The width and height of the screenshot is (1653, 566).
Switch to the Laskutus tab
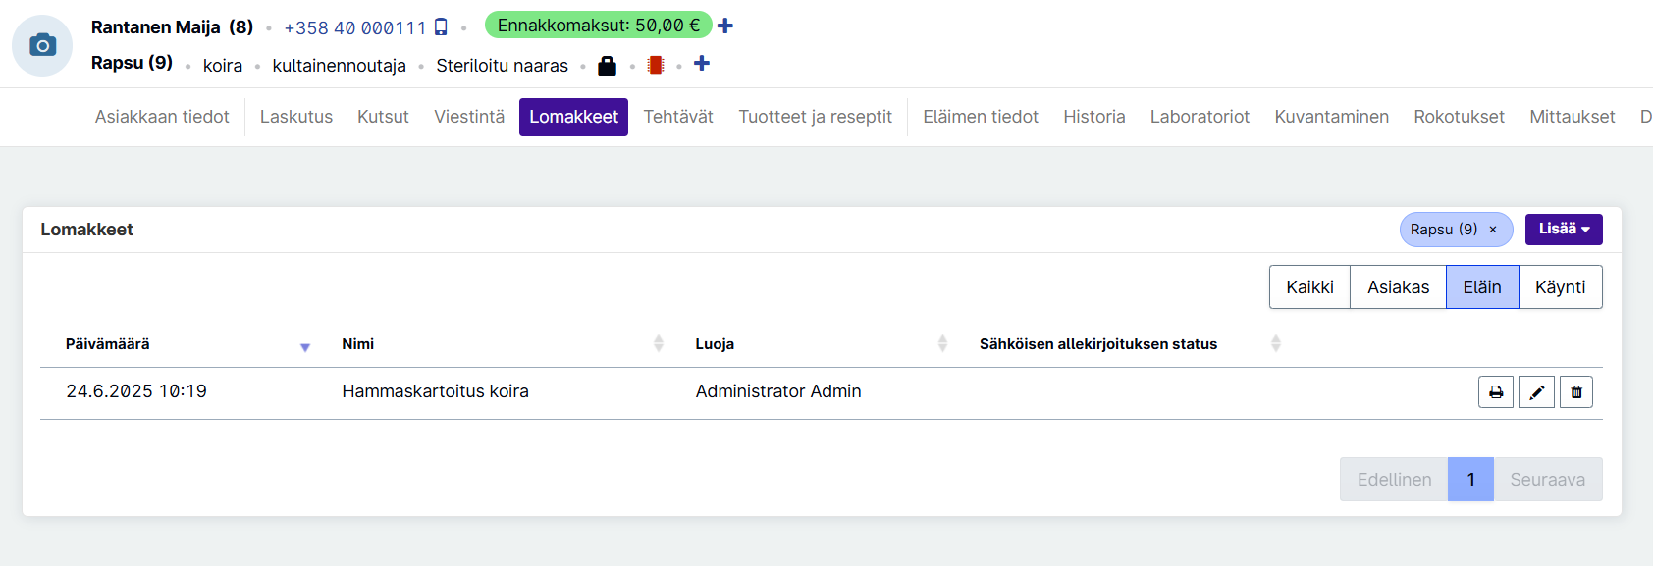click(296, 117)
